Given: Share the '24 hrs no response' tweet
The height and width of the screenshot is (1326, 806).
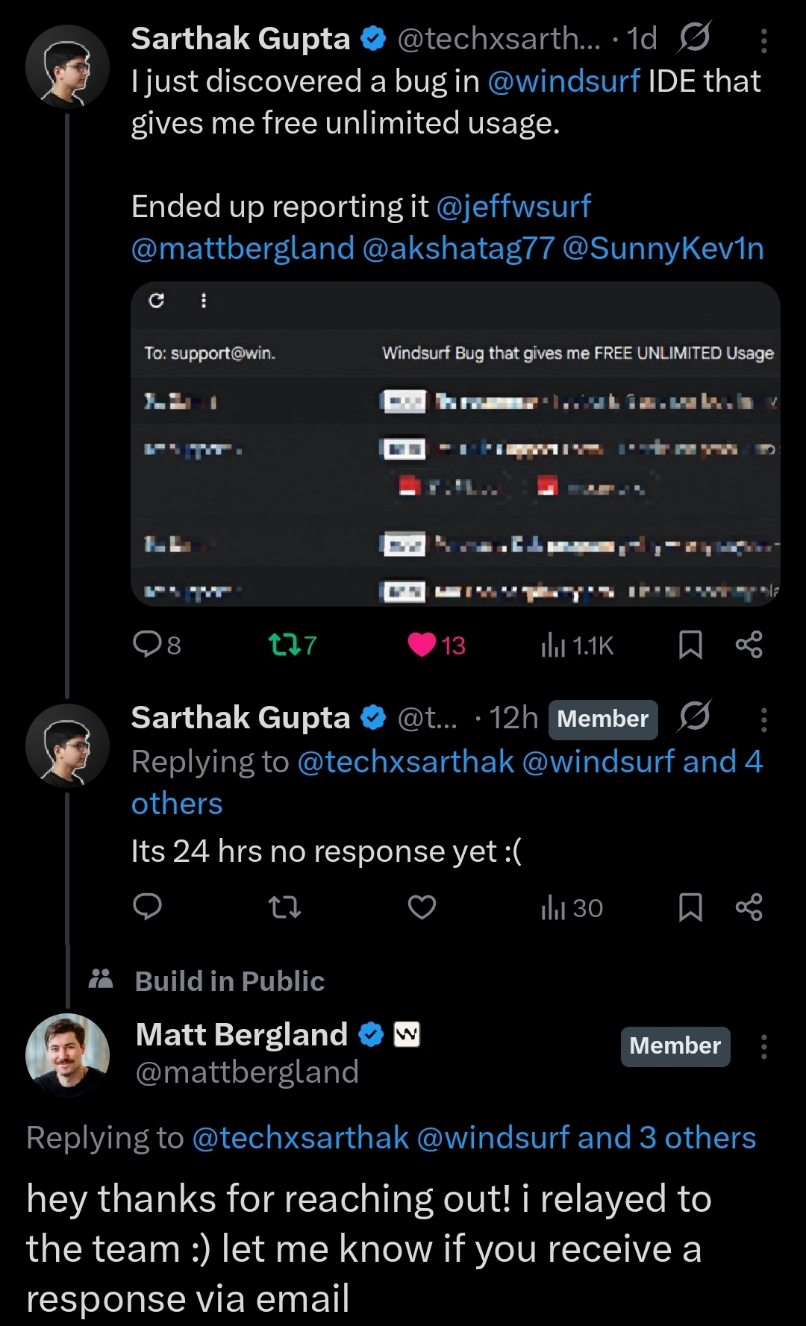Looking at the screenshot, I should [749, 907].
